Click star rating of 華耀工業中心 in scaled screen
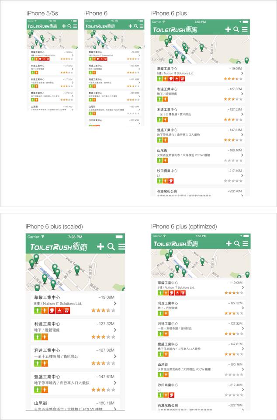 tap(104, 311)
